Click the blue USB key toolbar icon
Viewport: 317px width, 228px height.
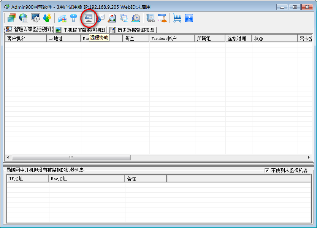click(x=73, y=18)
